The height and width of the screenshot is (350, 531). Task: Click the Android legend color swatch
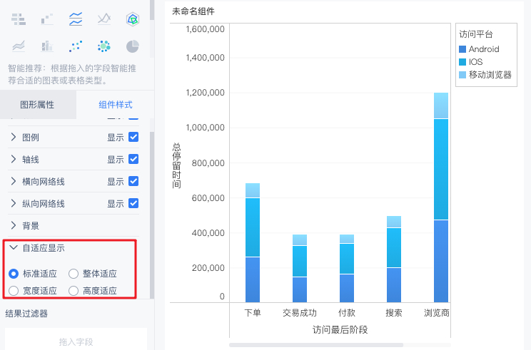462,49
